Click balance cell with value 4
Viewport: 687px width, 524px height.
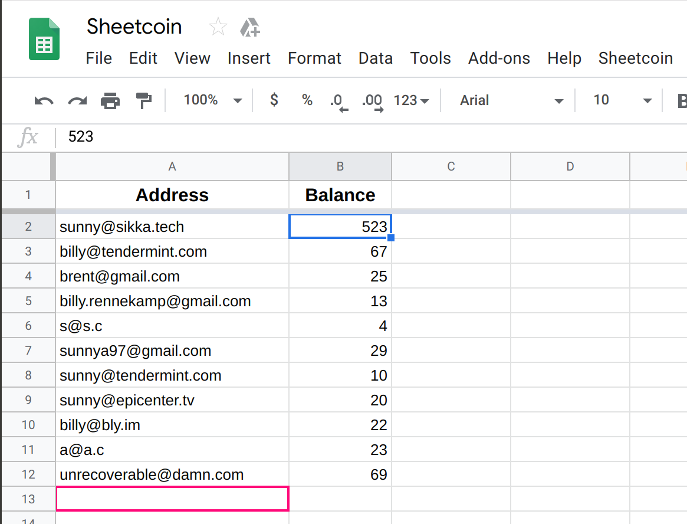tap(340, 326)
